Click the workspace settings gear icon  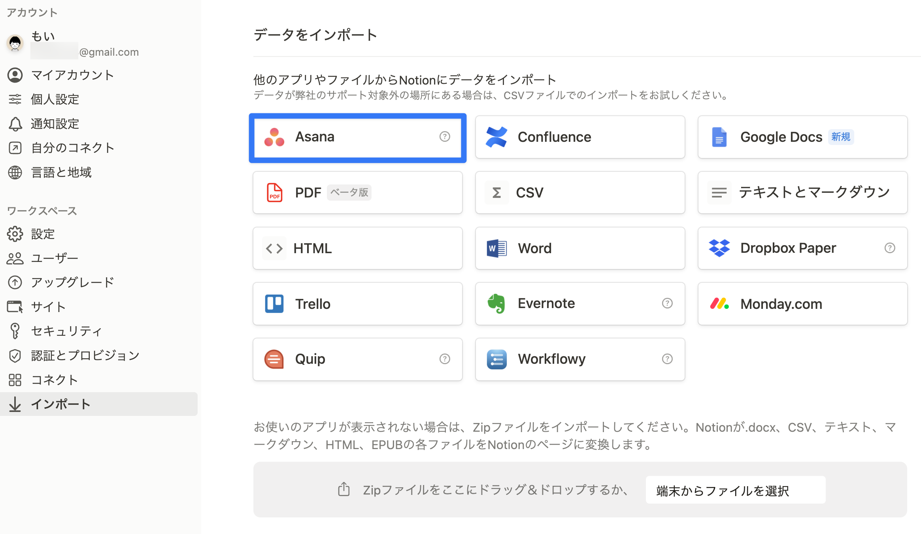(x=15, y=234)
